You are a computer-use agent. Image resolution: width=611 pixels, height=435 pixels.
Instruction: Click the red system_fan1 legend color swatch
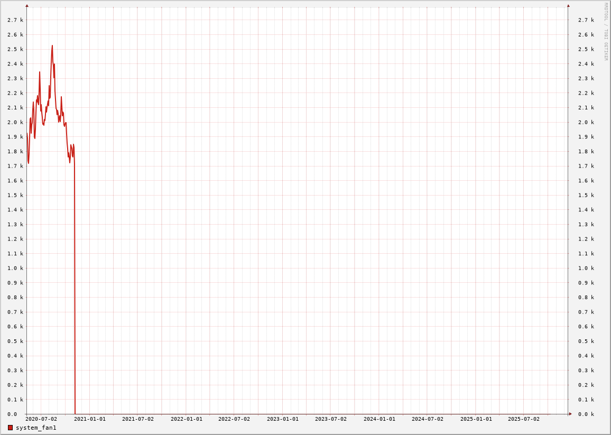point(10,428)
